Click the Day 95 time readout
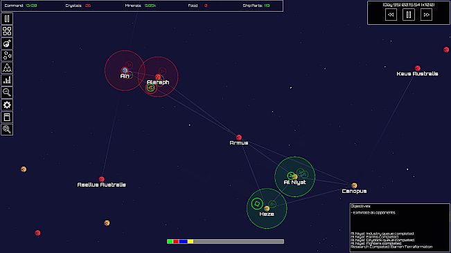Image resolution: width=451 pixels, height=253 pixels. [x=409, y=5]
